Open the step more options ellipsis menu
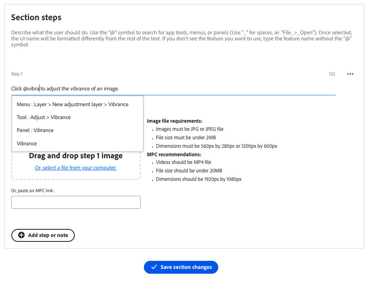Screen dimensions: 371x281 (350, 74)
